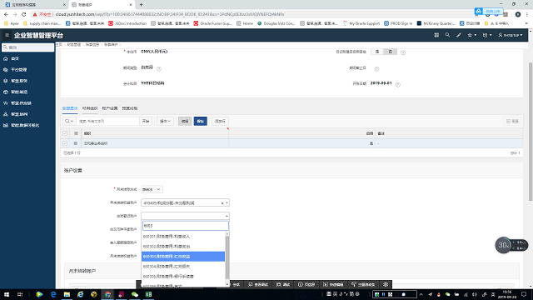Open 智慧供应链 in the left sidebar
The width and height of the screenshot is (533, 300).
21,103
